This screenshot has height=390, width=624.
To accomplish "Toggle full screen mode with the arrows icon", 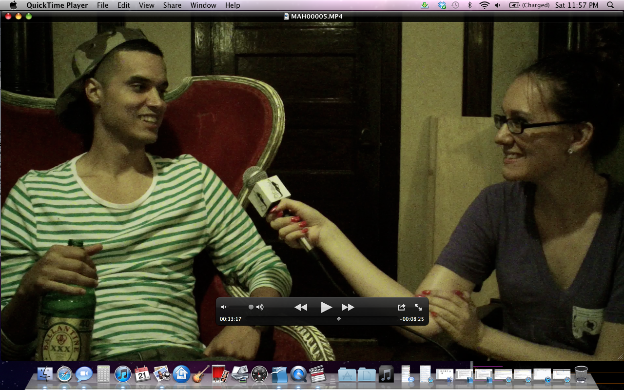I will coord(418,307).
